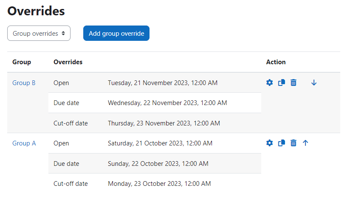Click the Action column header
Image resolution: width=350 pixels, height=202 pixels.
pos(276,62)
